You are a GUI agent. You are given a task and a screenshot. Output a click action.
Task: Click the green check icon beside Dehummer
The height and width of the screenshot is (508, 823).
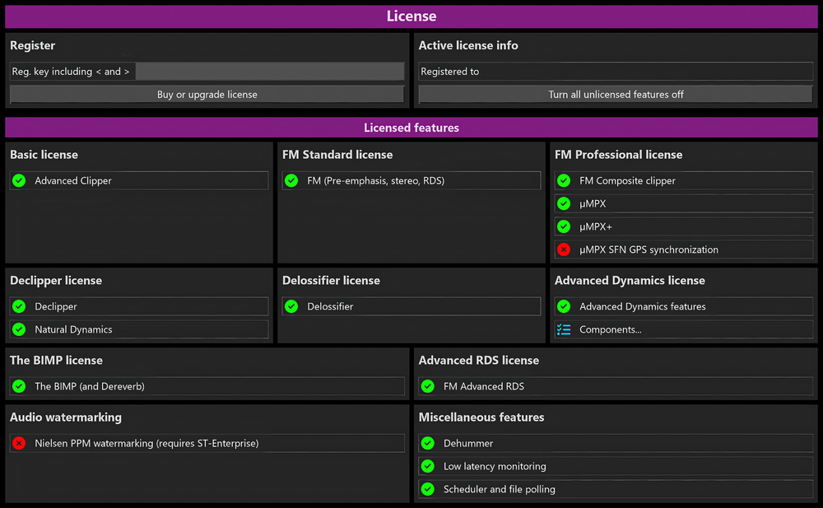427,443
